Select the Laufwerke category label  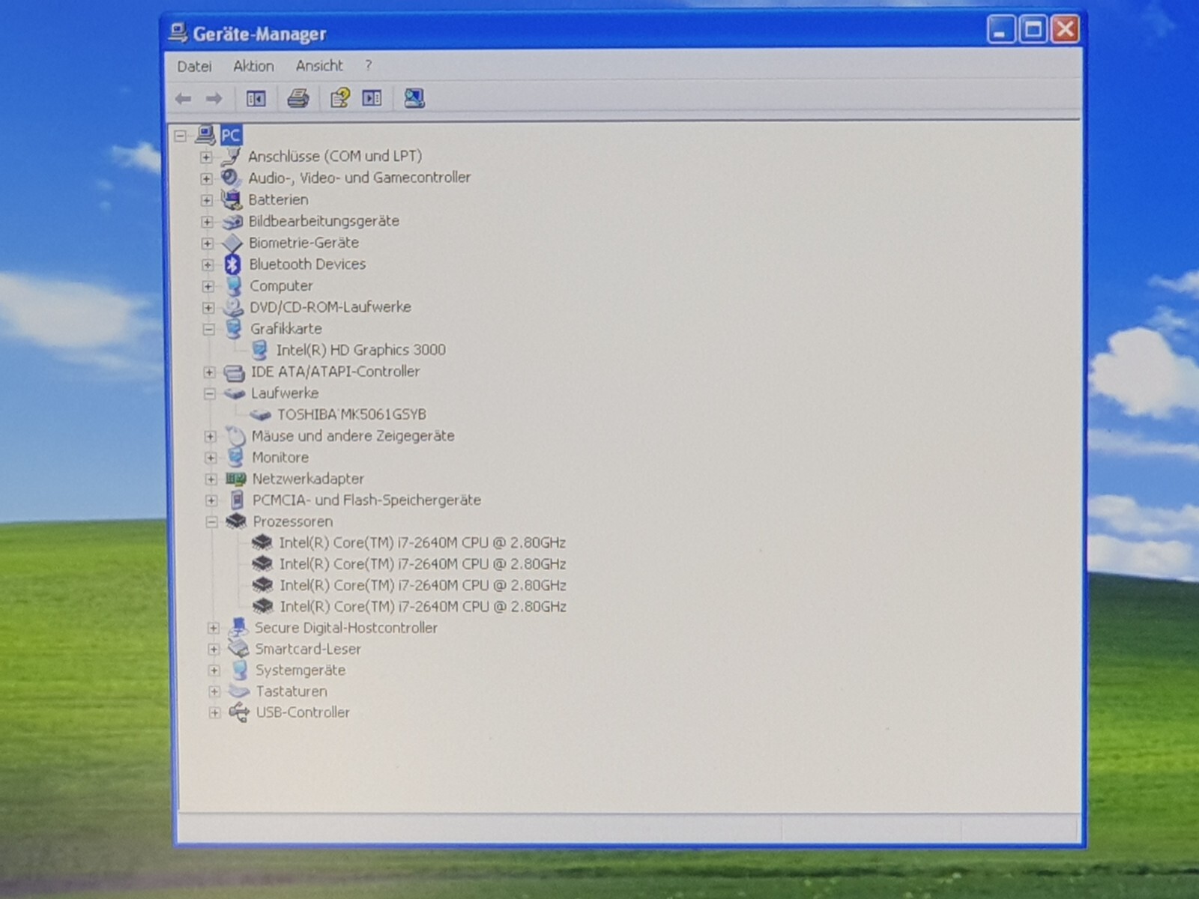coord(285,393)
